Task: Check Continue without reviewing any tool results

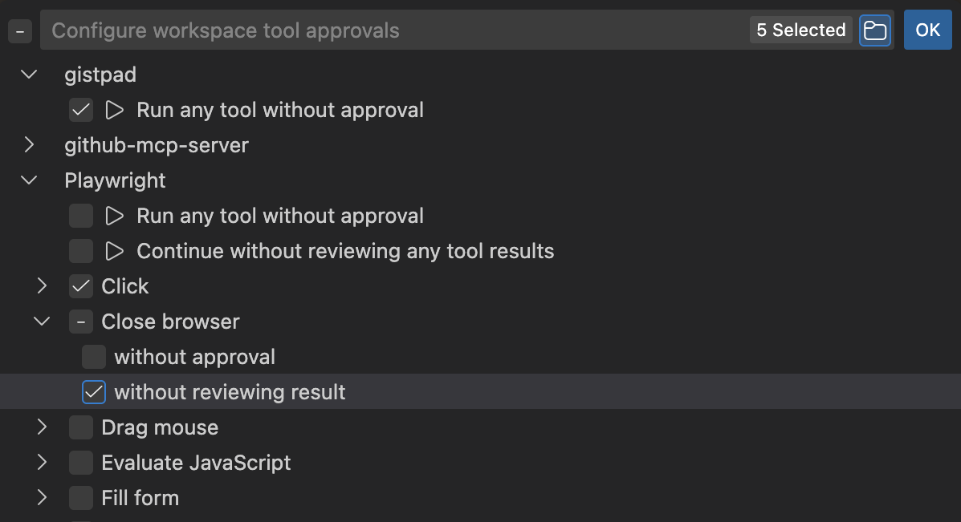Action: pyautogui.click(x=80, y=250)
